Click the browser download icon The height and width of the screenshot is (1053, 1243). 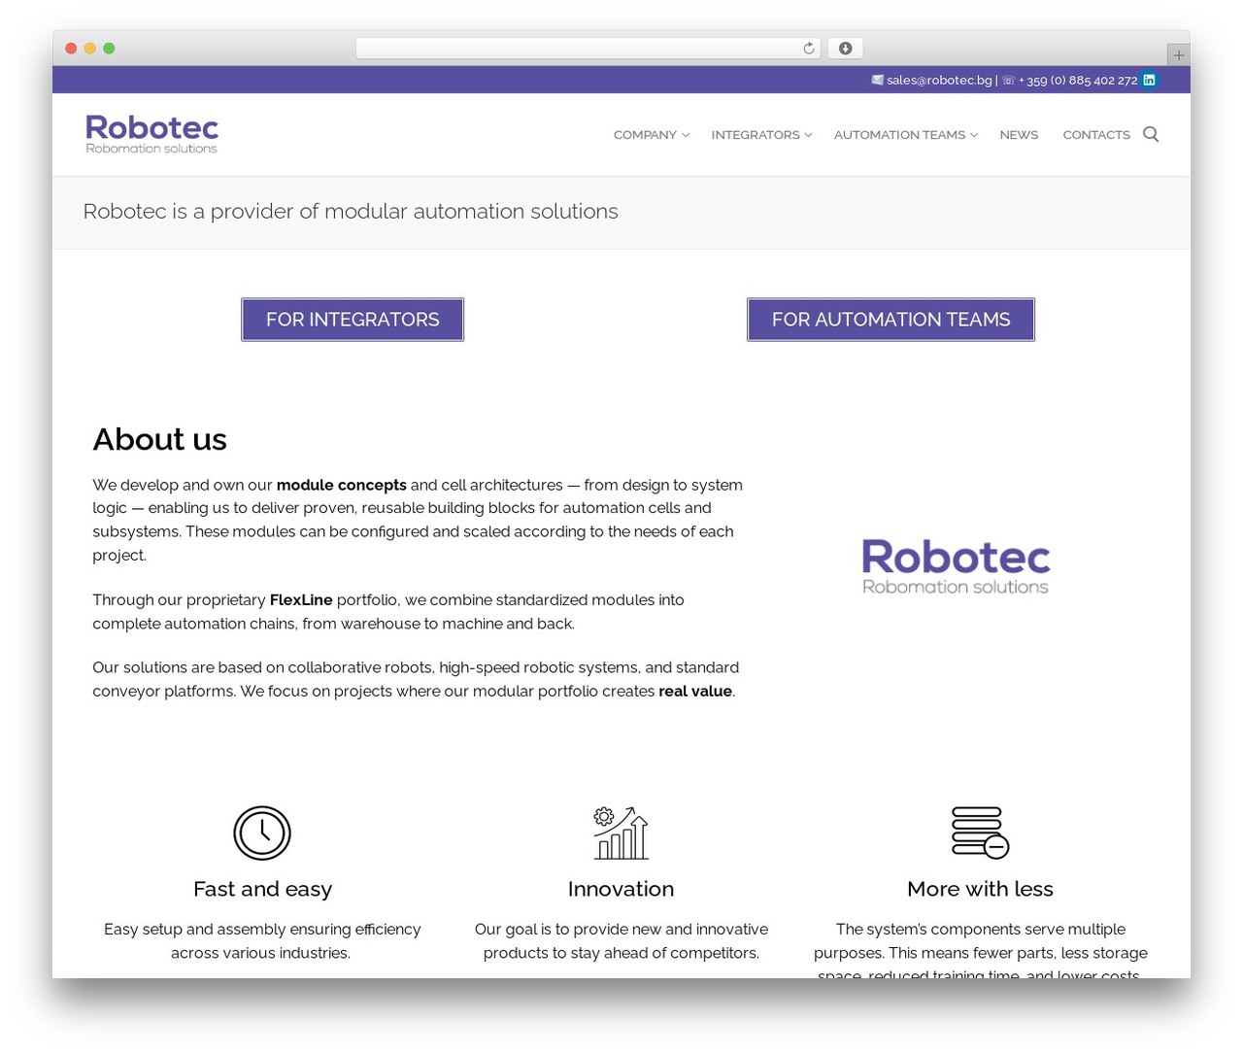pos(845,49)
